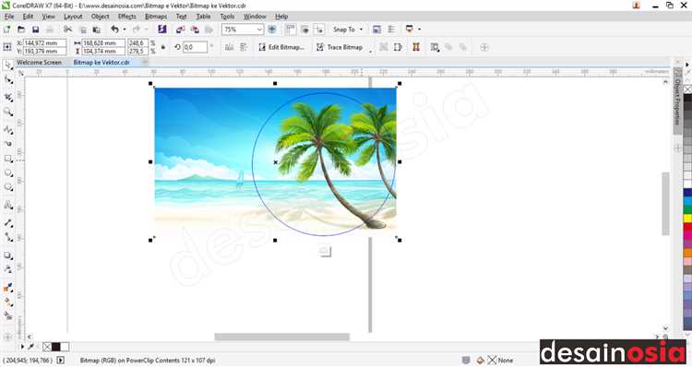The image size is (692, 367).
Task: Open the Snap To dropdown
Action: pyautogui.click(x=348, y=30)
